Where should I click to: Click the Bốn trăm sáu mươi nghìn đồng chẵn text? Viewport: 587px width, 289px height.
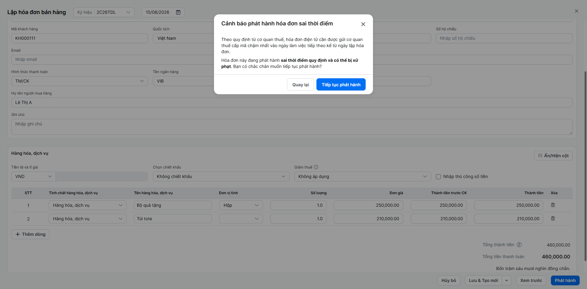tap(533, 269)
